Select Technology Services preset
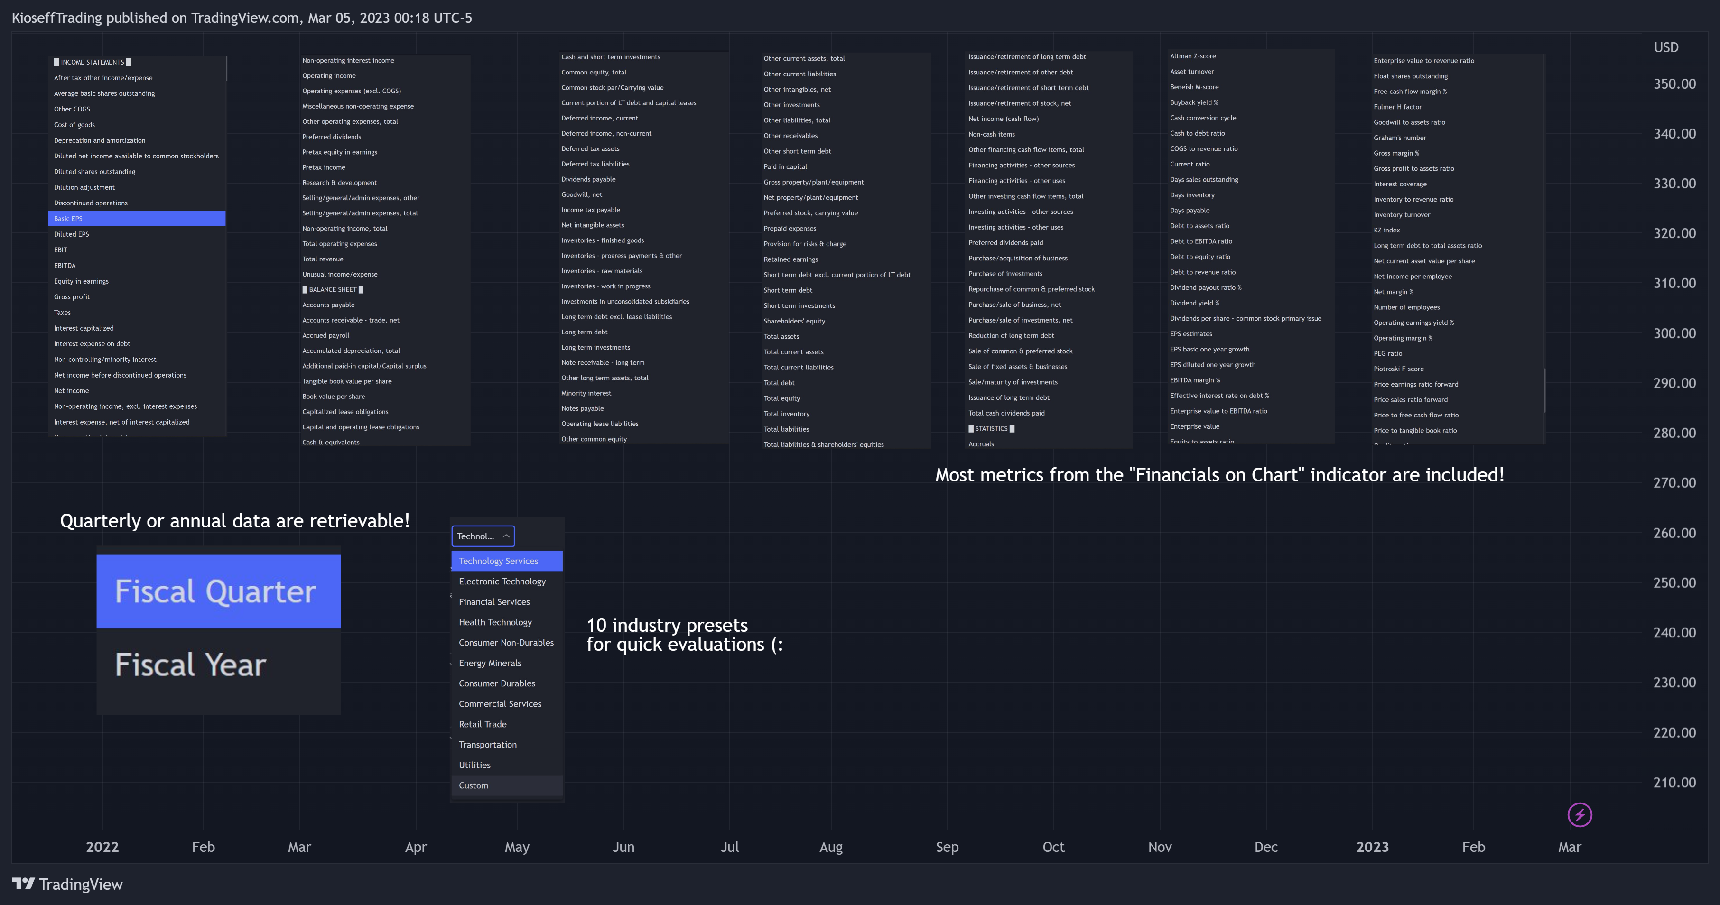The height and width of the screenshot is (905, 1720). pyautogui.click(x=507, y=561)
